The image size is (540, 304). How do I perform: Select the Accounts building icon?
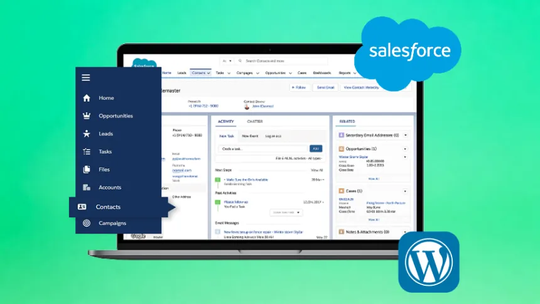[x=87, y=187]
